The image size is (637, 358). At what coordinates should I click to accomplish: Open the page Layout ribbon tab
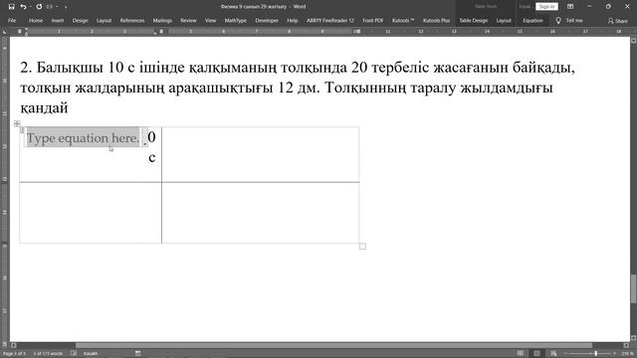pos(104,20)
